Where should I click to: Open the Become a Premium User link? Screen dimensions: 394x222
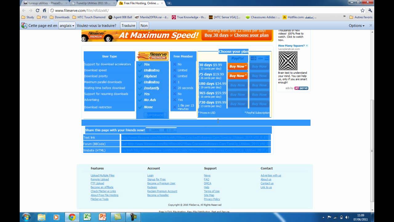[x=161, y=183]
